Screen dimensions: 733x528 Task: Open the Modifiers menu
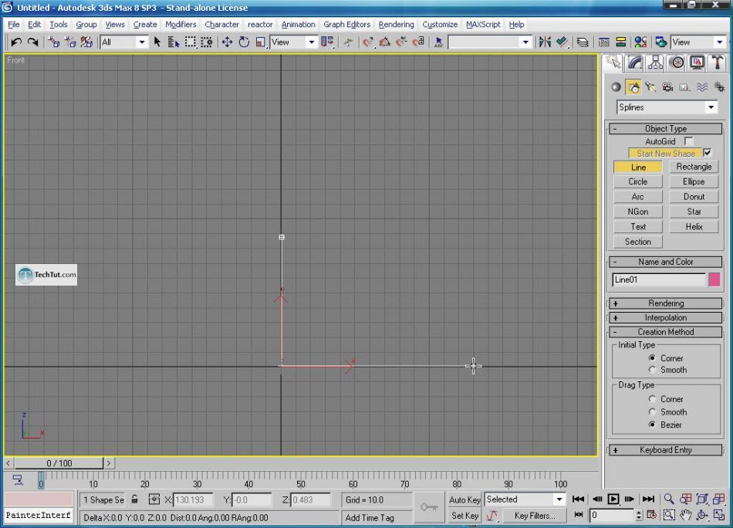(x=181, y=25)
